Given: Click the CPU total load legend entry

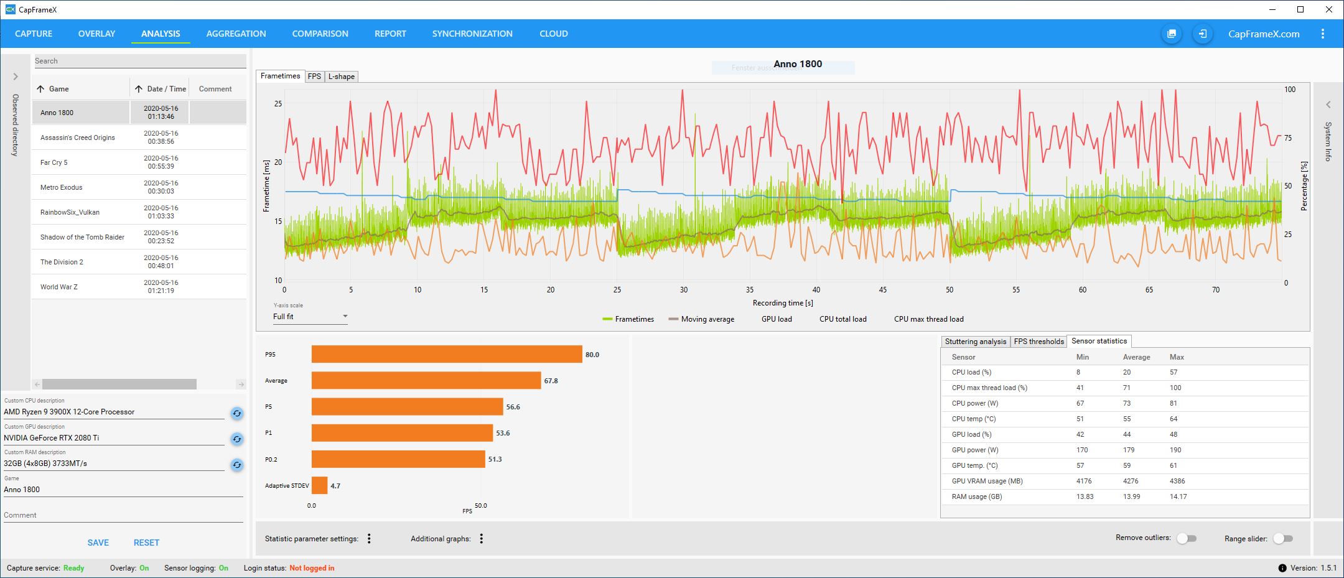Looking at the screenshot, I should pos(842,319).
